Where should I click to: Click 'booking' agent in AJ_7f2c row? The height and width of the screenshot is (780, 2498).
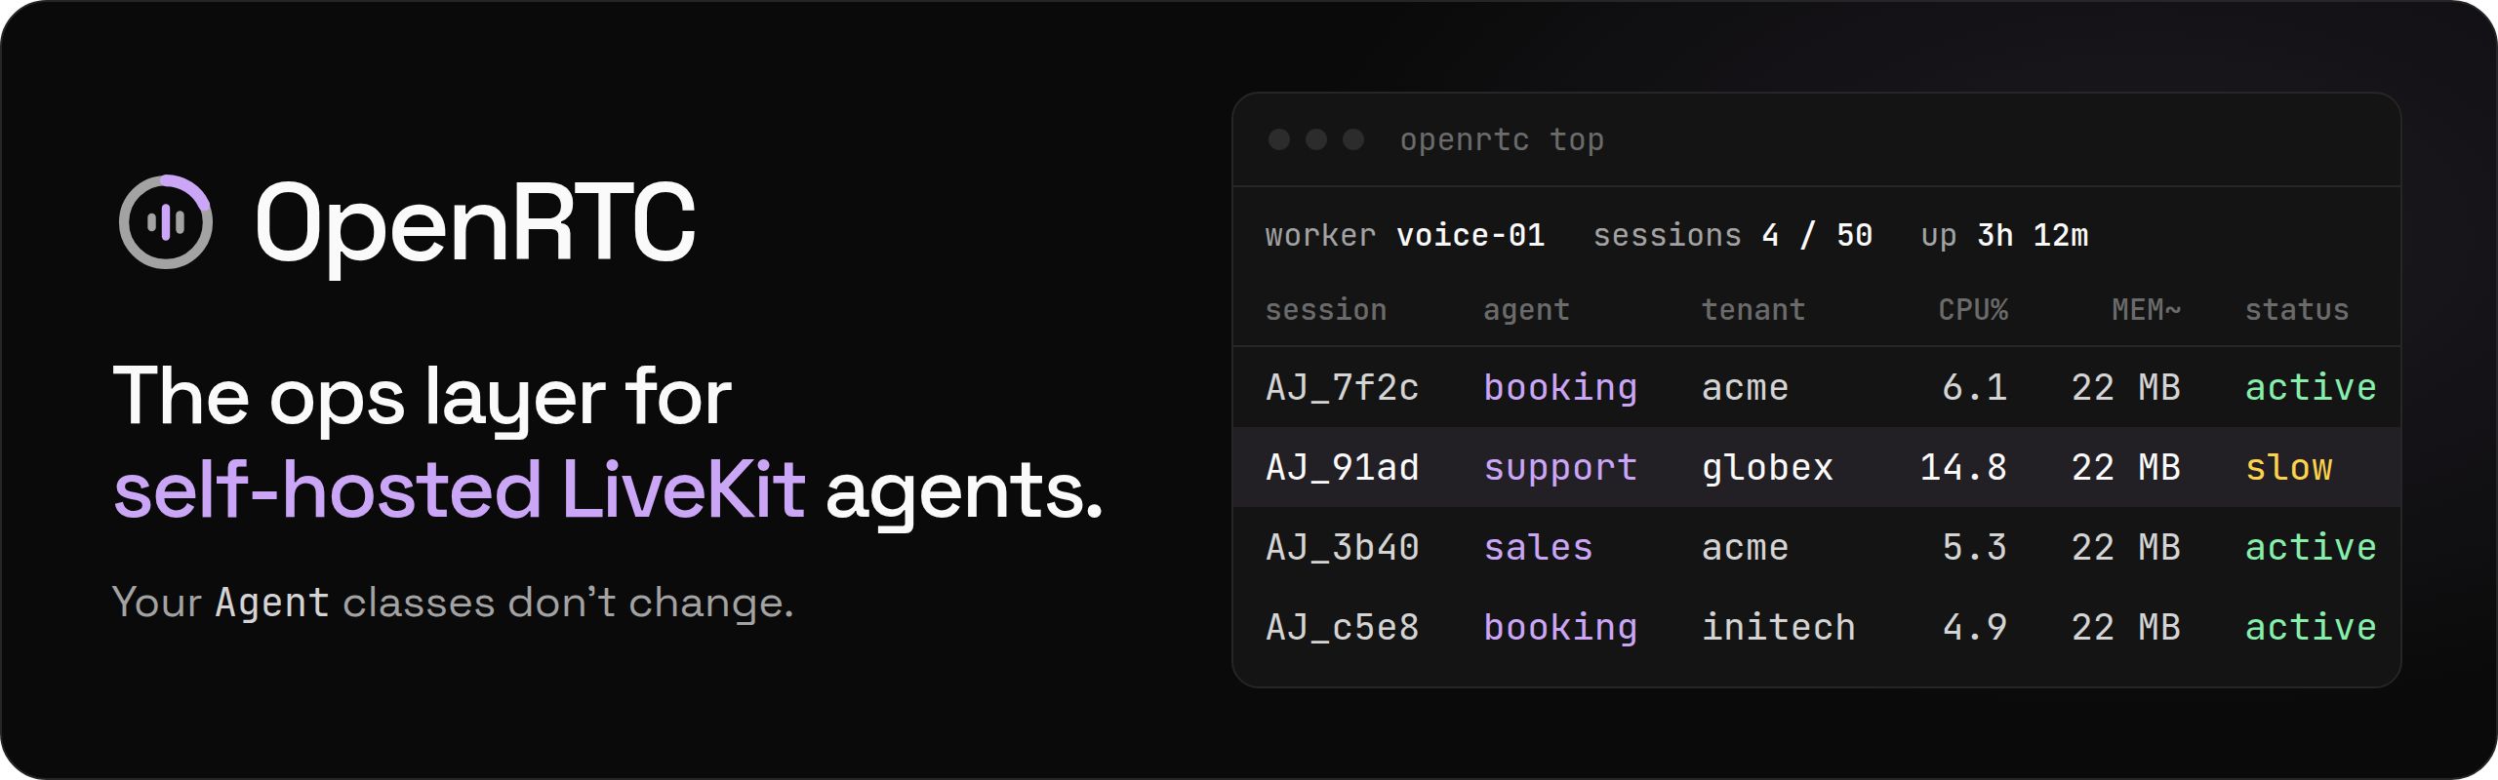tap(1560, 389)
